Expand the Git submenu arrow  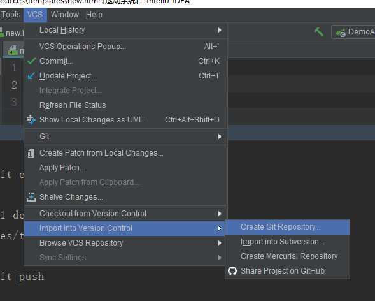[220, 136]
